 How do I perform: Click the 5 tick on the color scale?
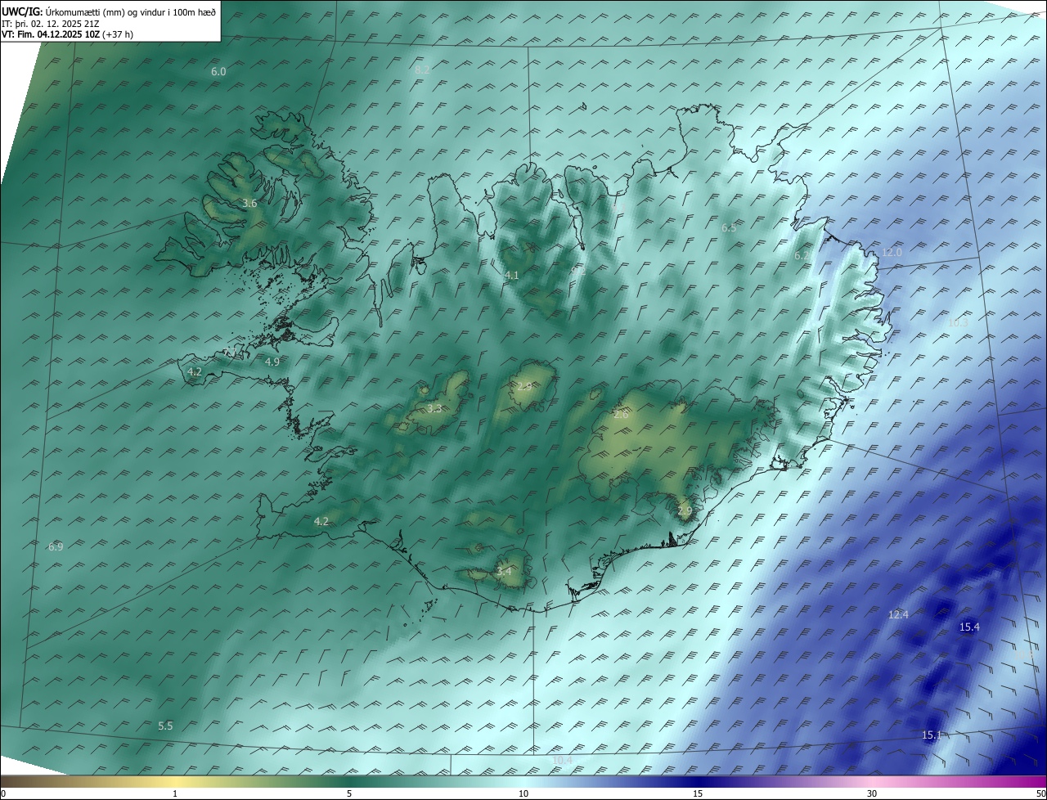[349, 793]
